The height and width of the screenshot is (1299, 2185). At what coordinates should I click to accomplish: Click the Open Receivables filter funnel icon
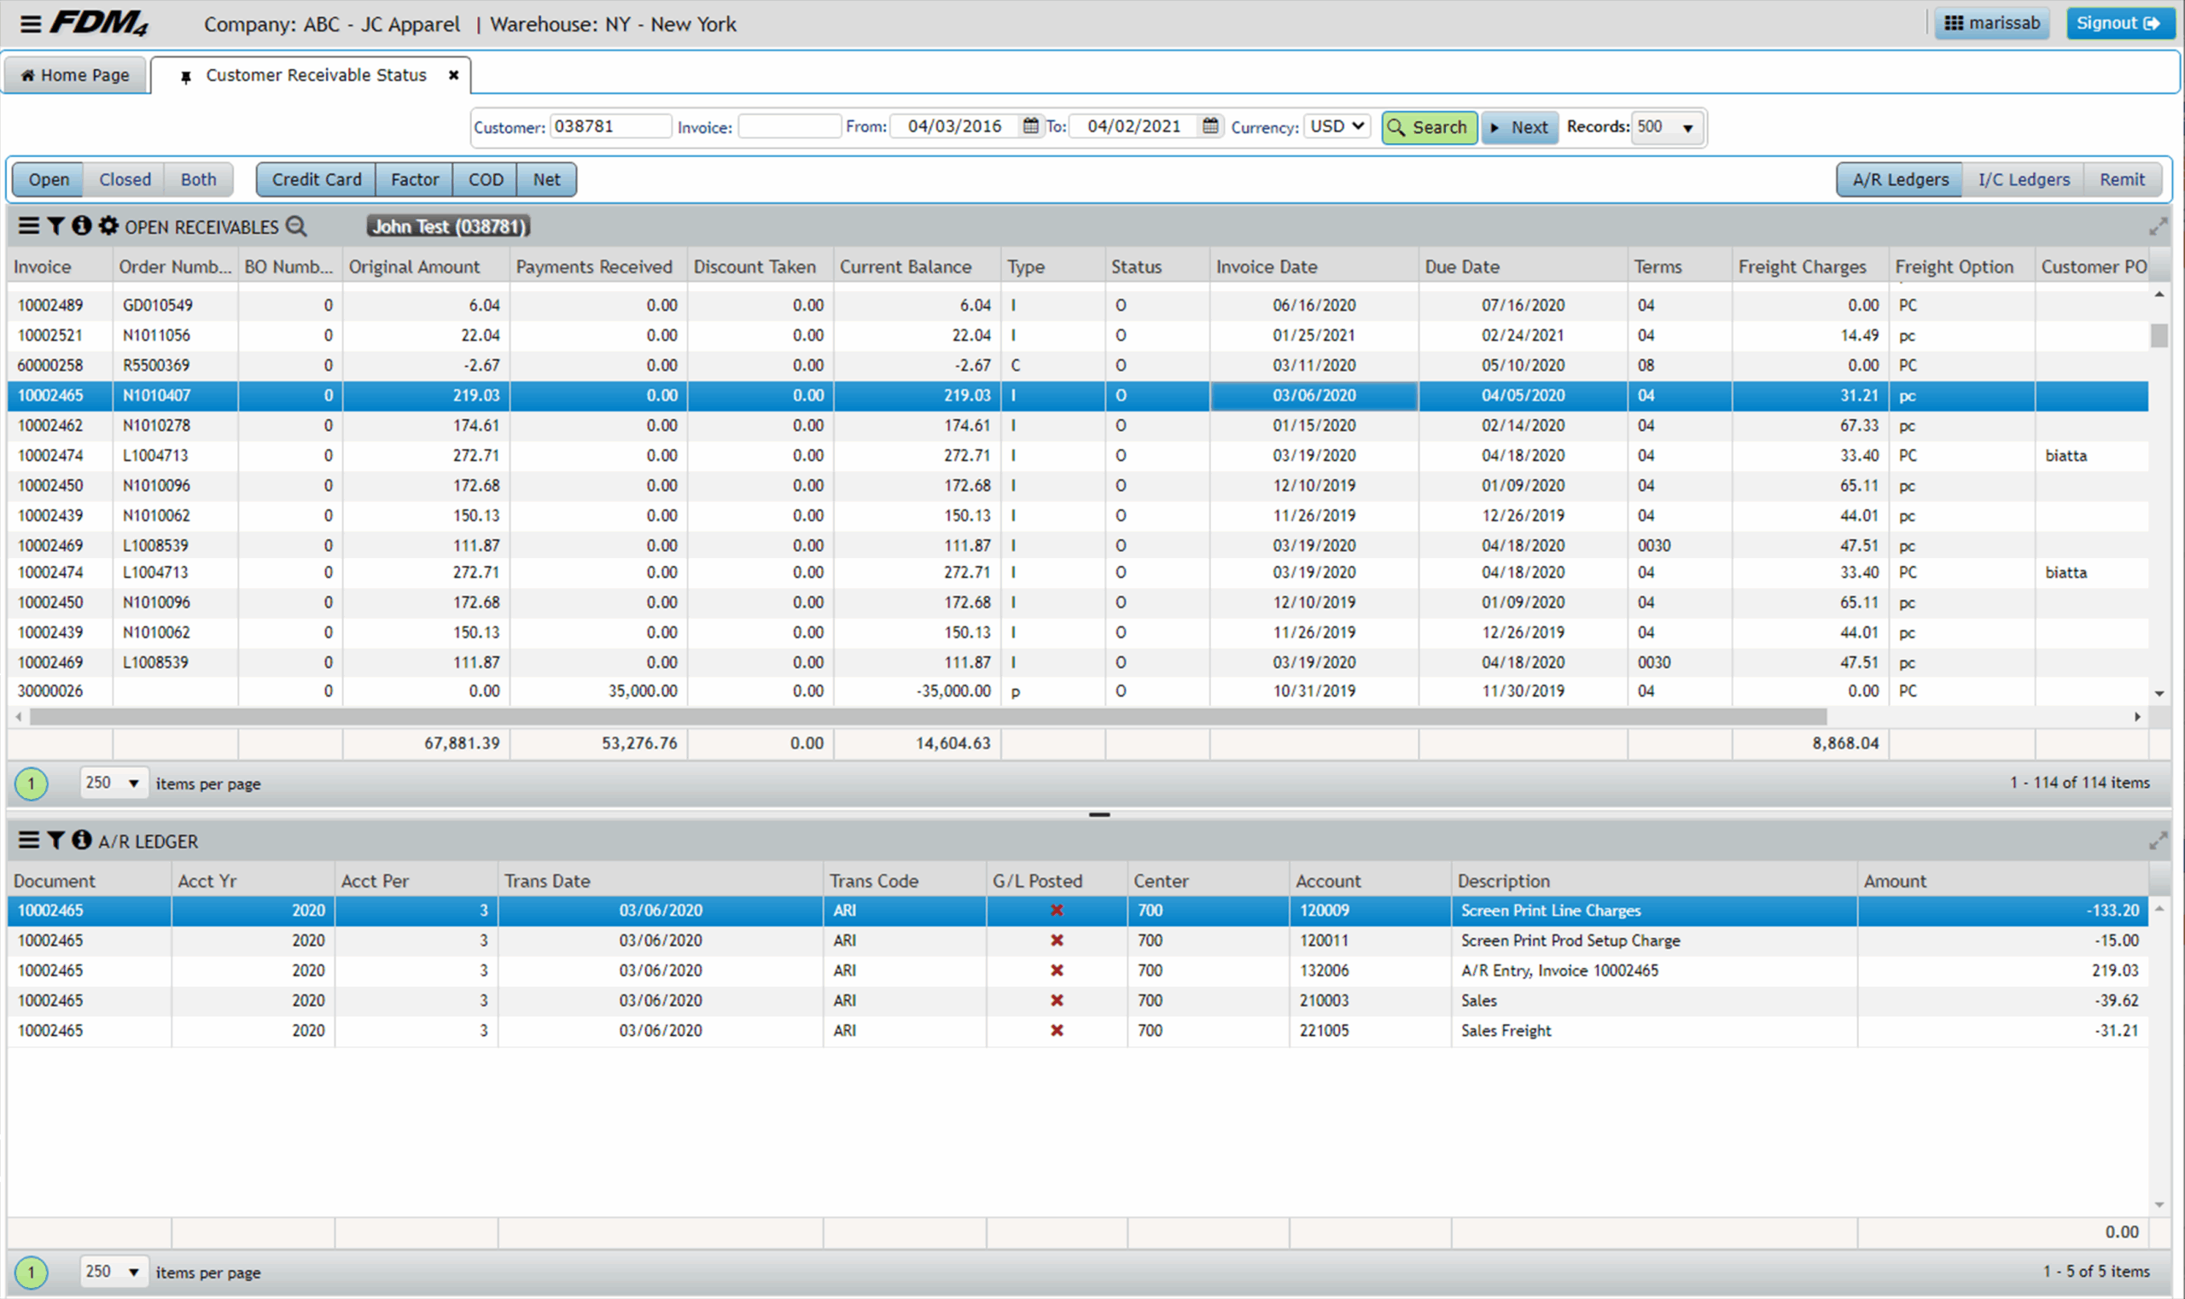[x=55, y=227]
